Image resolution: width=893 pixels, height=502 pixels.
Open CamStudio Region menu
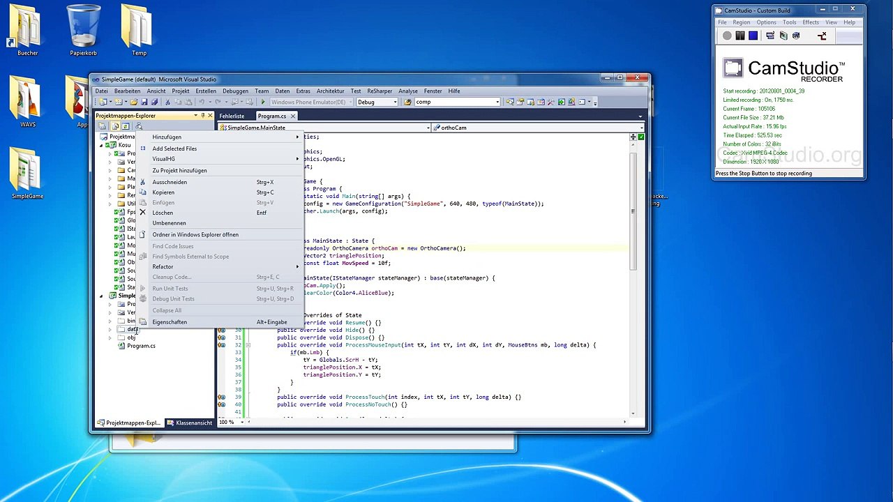pos(741,22)
